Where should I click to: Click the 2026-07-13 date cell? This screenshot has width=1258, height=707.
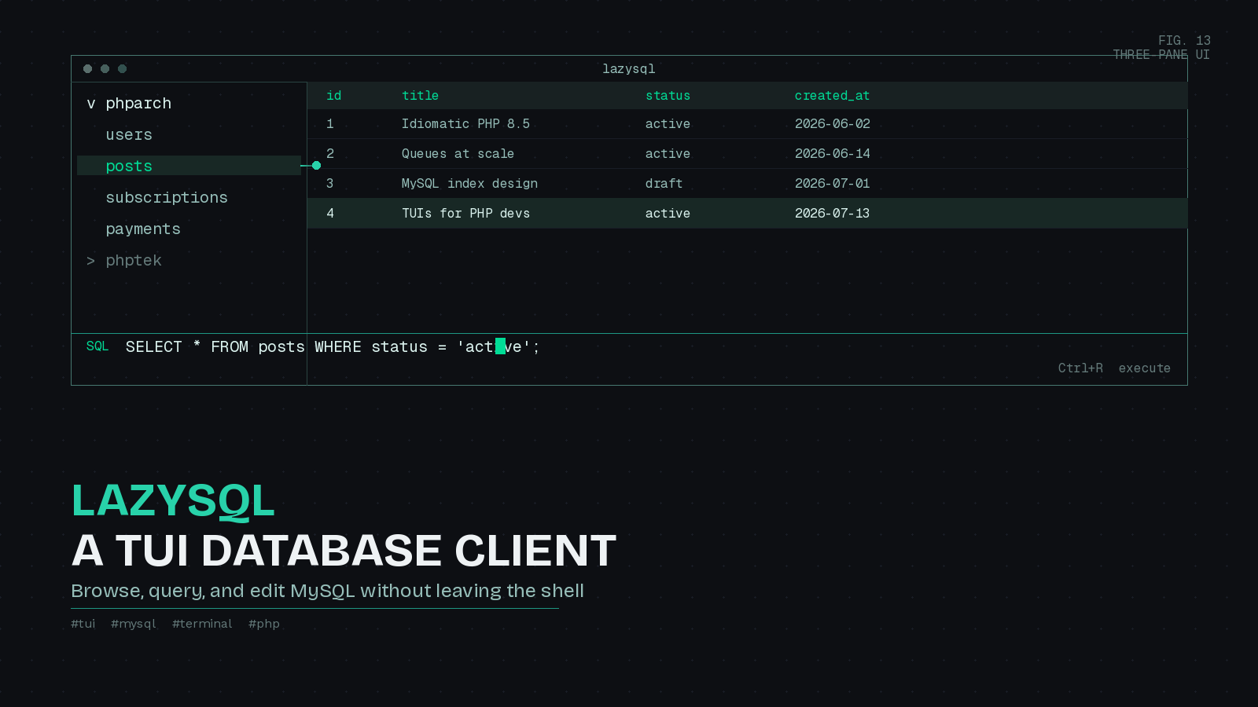pyautogui.click(x=832, y=214)
